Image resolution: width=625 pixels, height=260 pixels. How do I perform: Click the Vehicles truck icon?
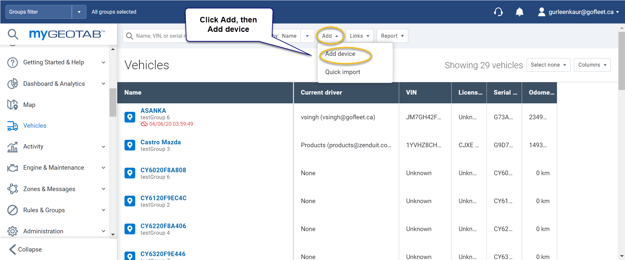[x=12, y=126]
